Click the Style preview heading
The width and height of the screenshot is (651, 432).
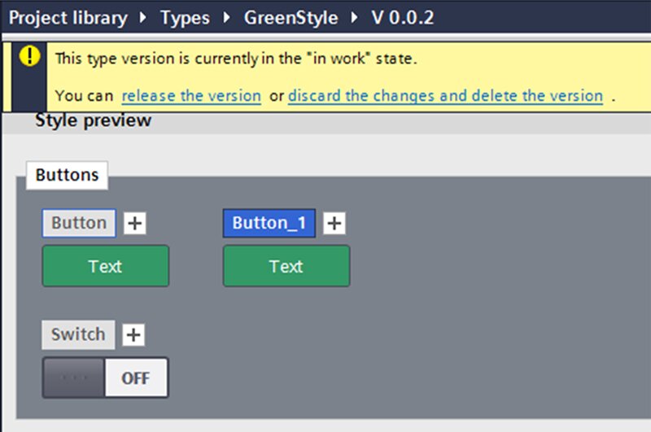[x=94, y=120]
